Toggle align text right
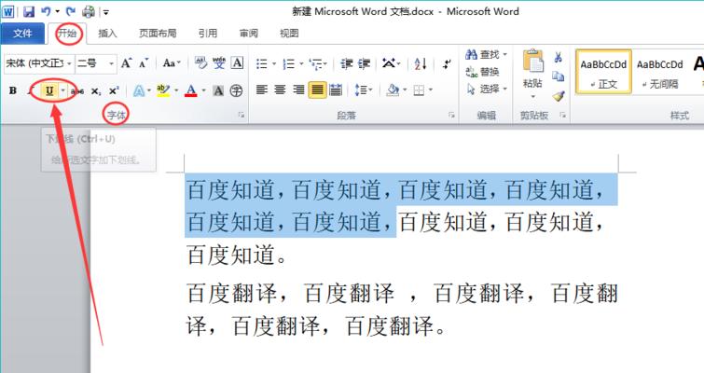The width and height of the screenshot is (704, 373). (298, 90)
